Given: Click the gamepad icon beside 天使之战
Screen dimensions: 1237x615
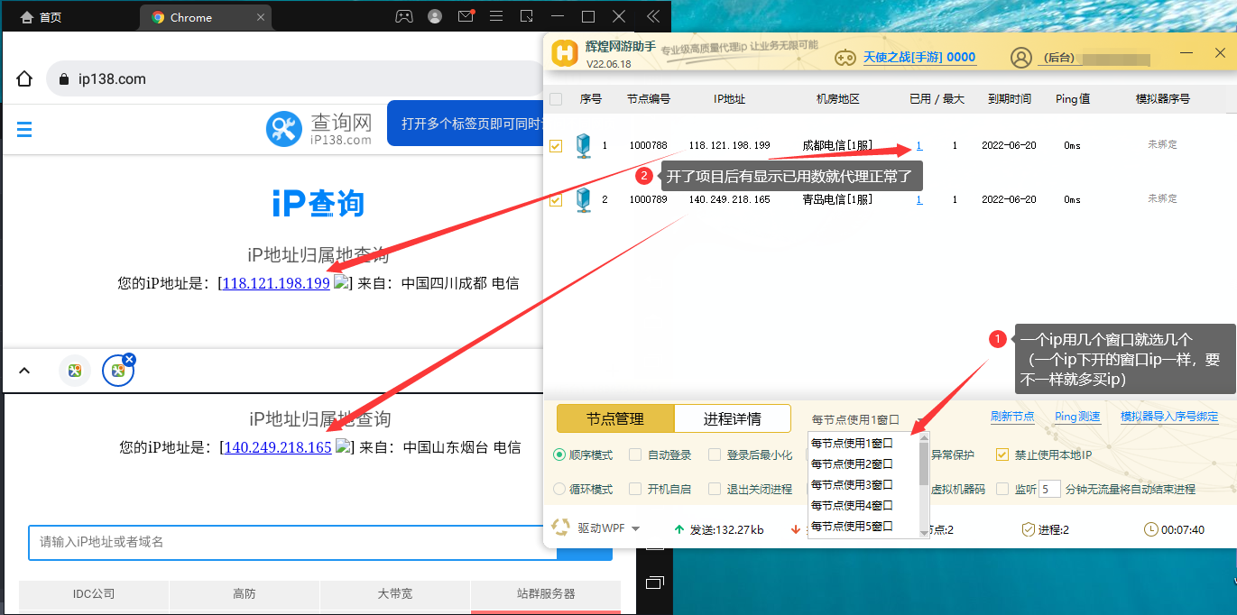Looking at the screenshot, I should [x=845, y=57].
